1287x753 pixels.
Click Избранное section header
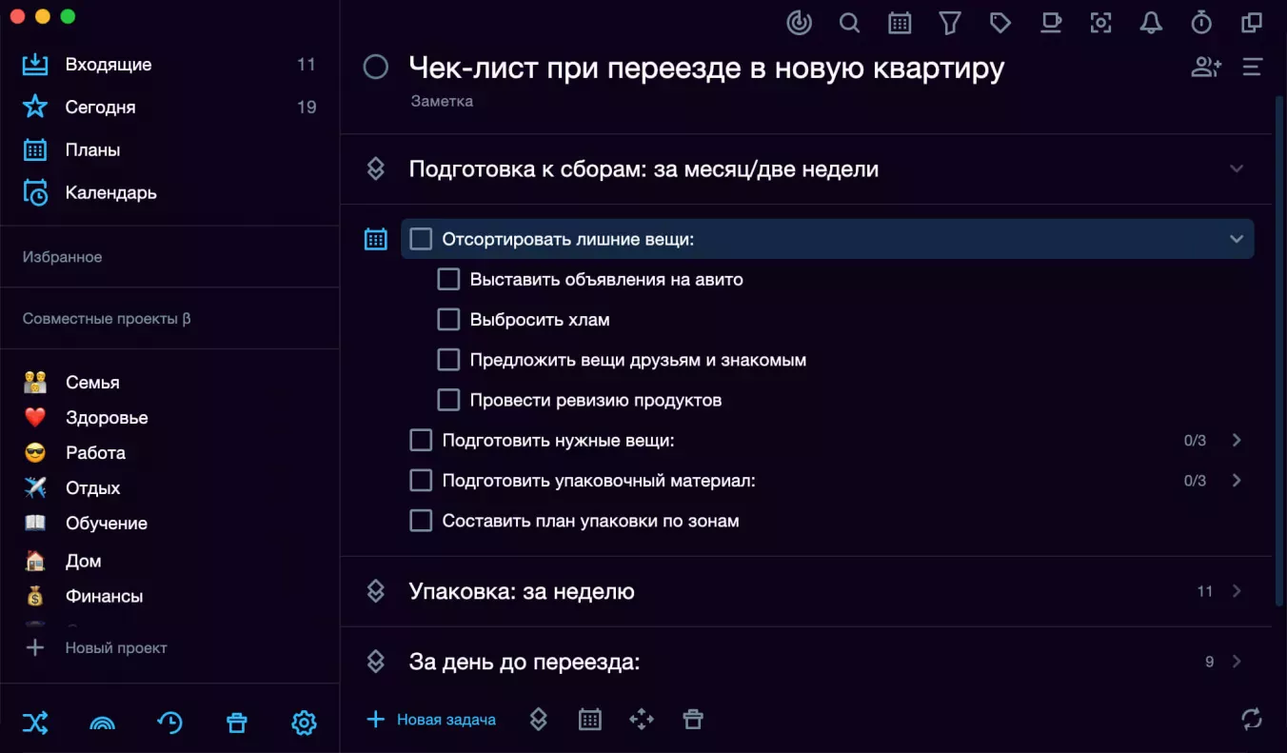pyautogui.click(x=62, y=257)
